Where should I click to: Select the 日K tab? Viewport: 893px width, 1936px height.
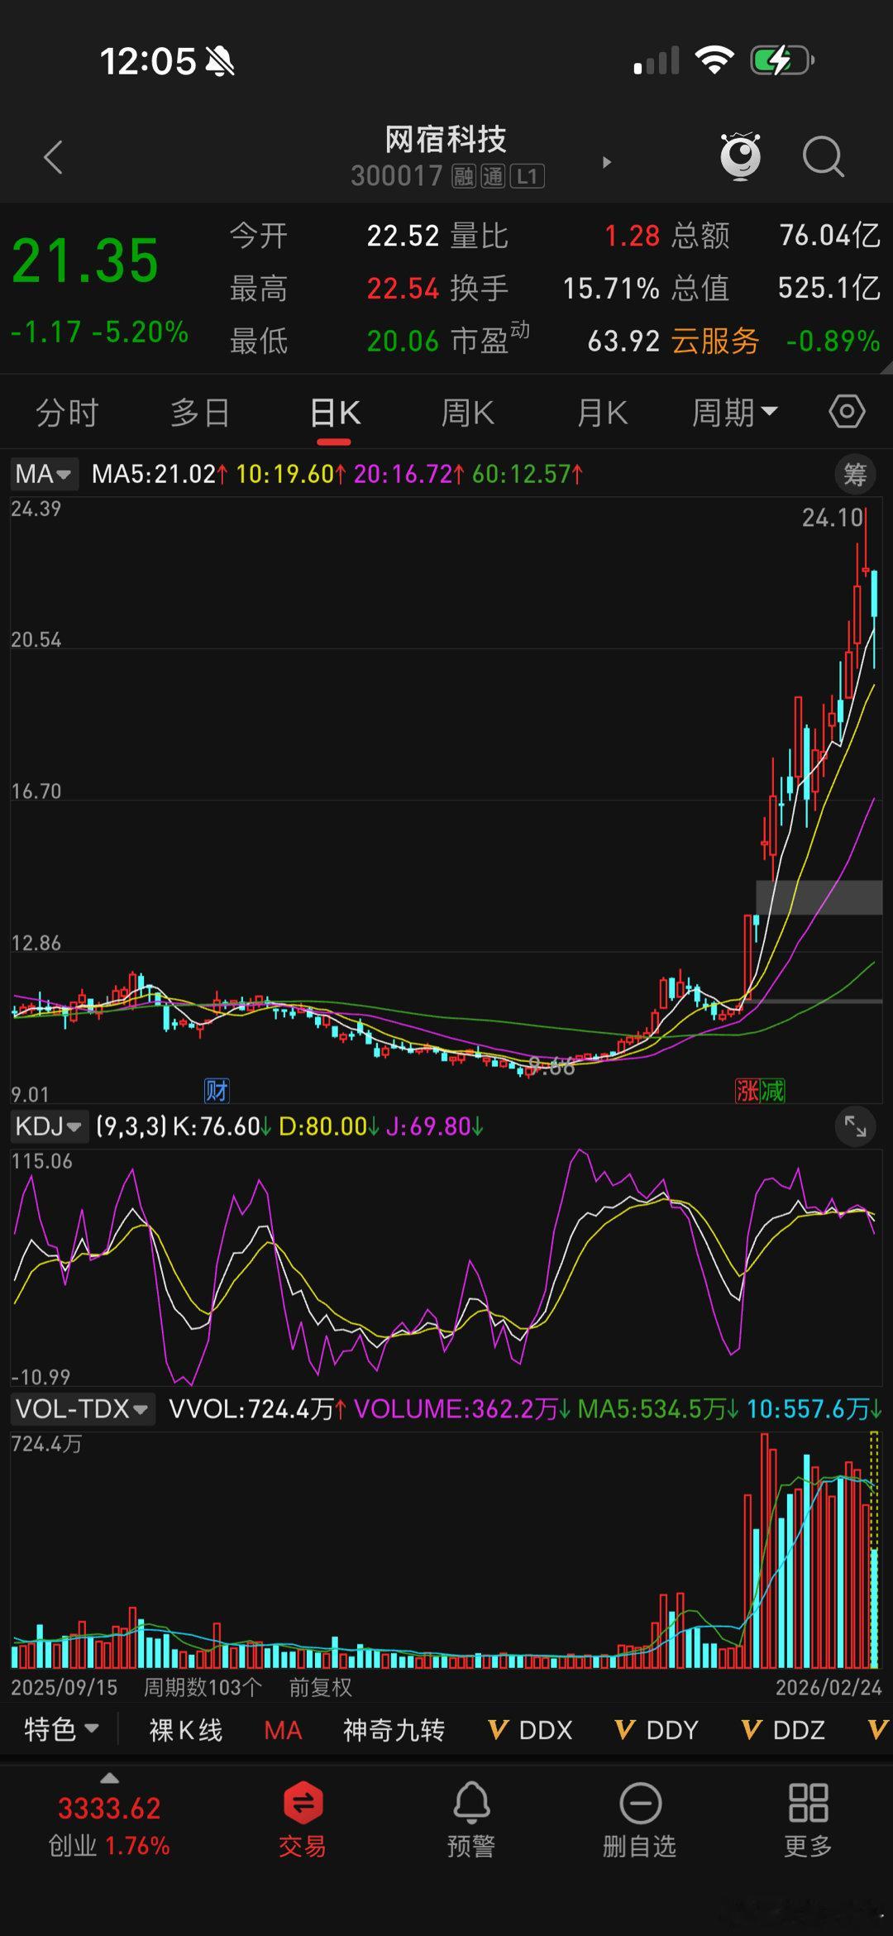[x=334, y=412]
